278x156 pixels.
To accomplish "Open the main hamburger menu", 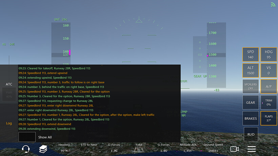I will (252, 149).
